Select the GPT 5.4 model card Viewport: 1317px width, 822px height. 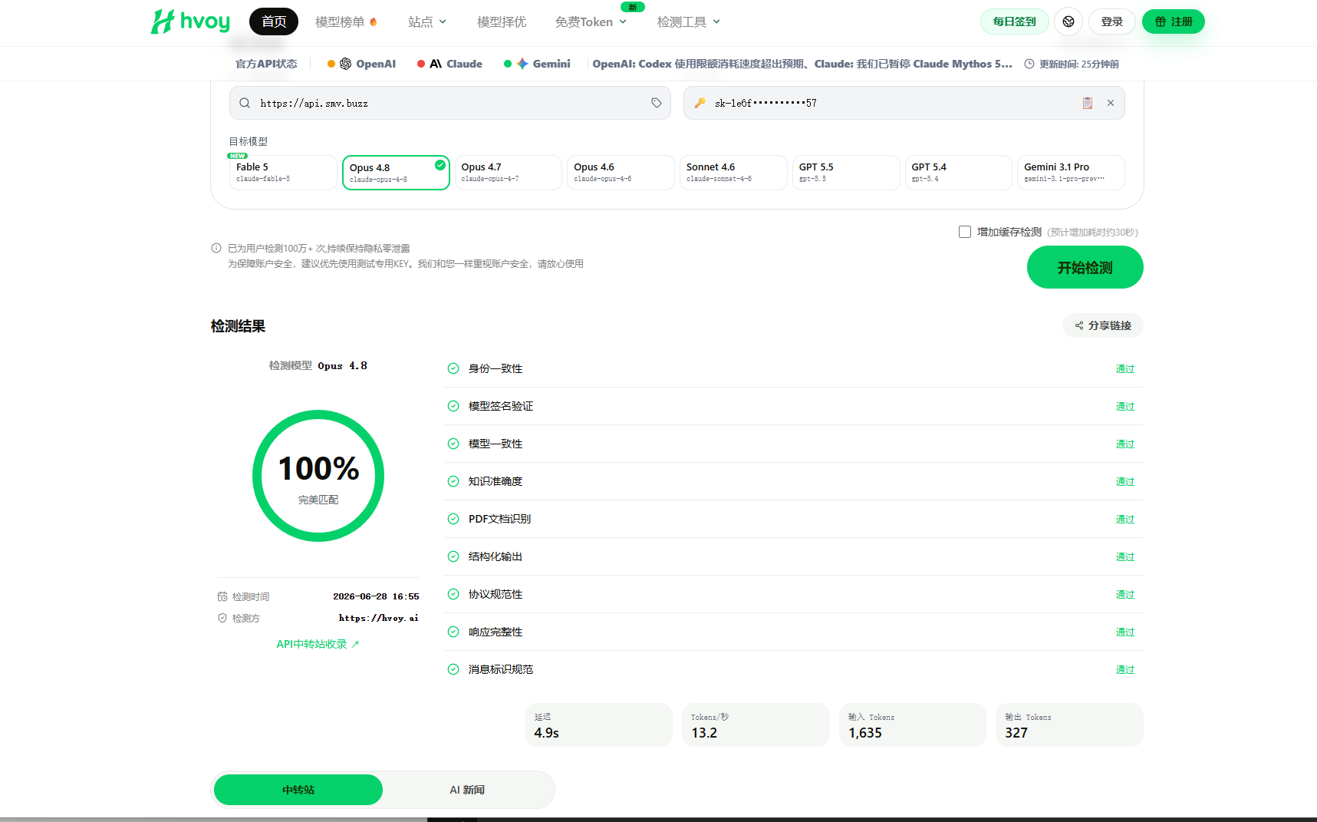pyautogui.click(x=959, y=173)
